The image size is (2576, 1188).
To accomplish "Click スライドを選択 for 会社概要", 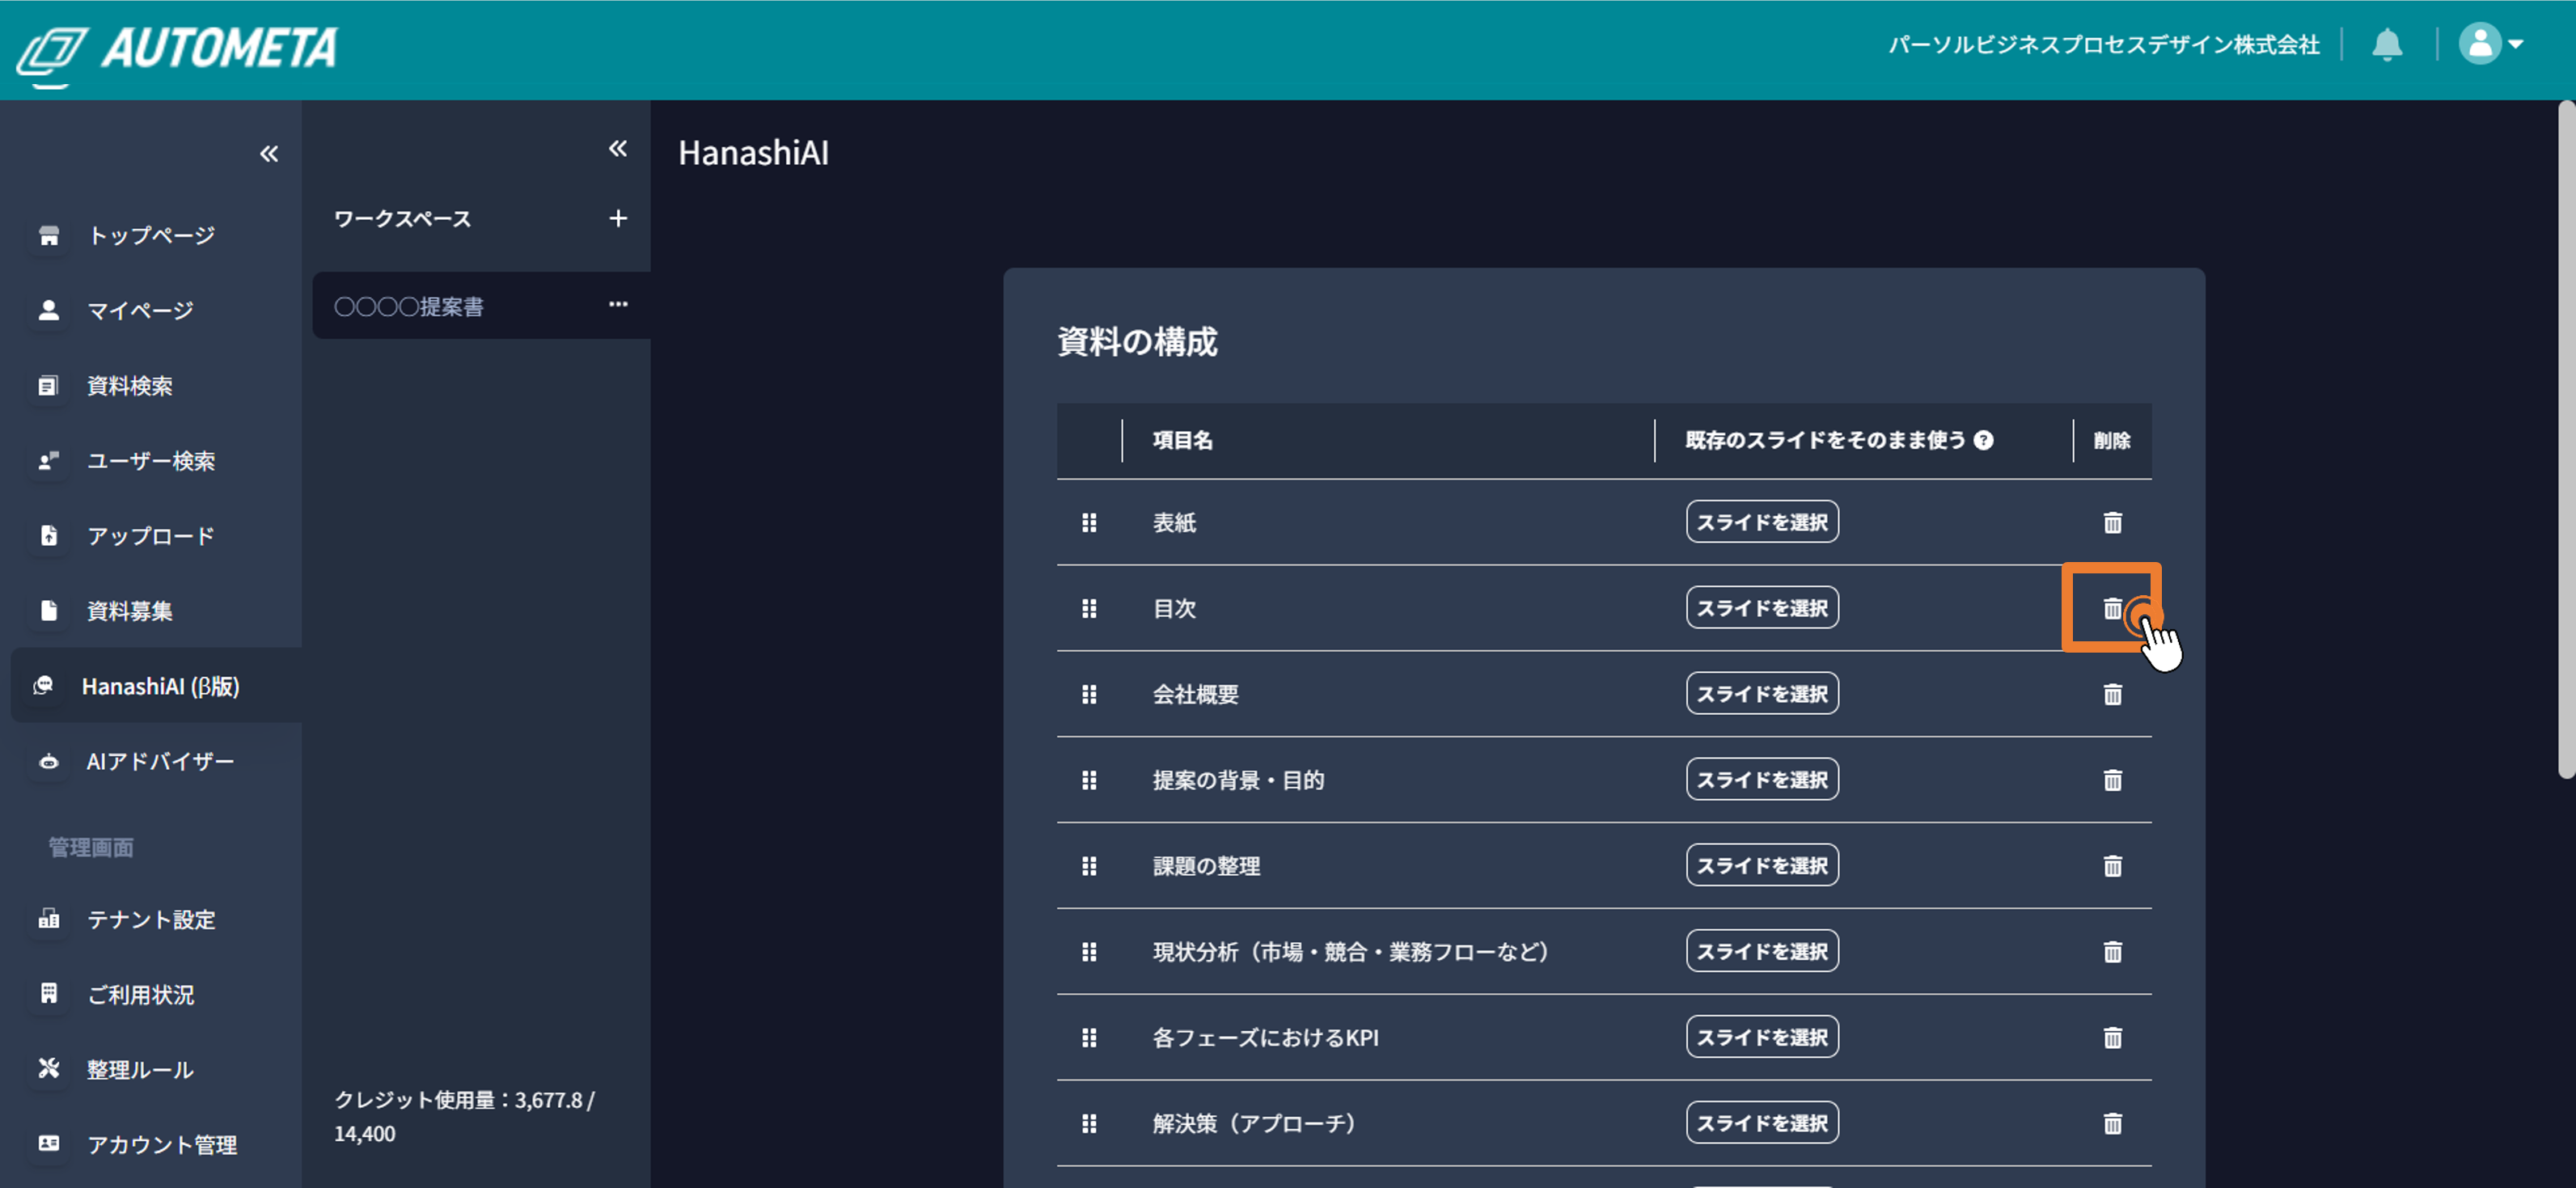I will point(1762,694).
